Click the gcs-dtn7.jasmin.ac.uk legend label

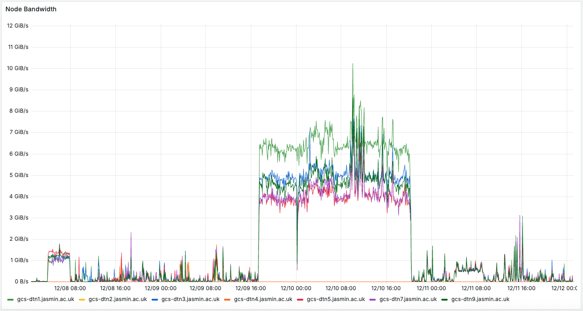click(408, 299)
